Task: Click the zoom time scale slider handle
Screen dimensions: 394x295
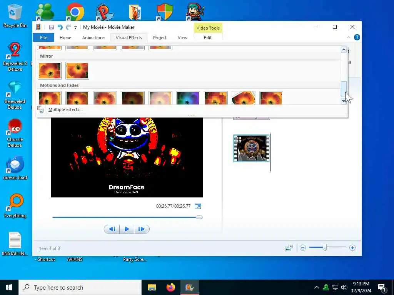Action: (325, 248)
